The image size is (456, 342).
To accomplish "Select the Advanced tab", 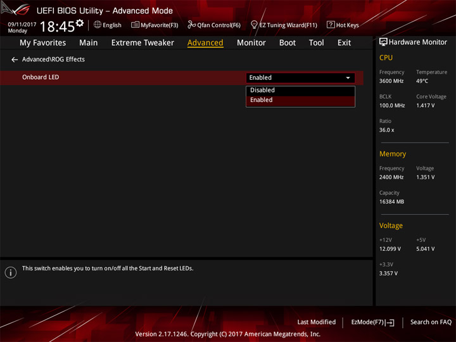I will pos(205,43).
